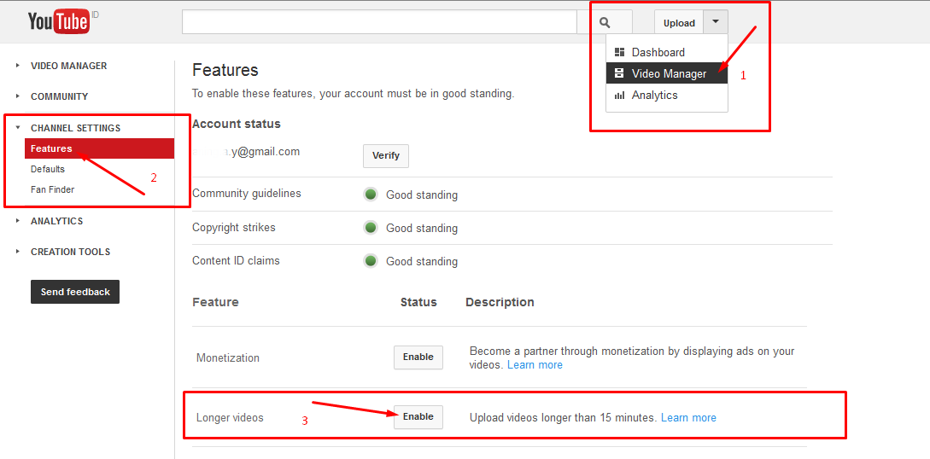This screenshot has height=459, width=930.
Task: Click the Status column header
Action: [418, 302]
